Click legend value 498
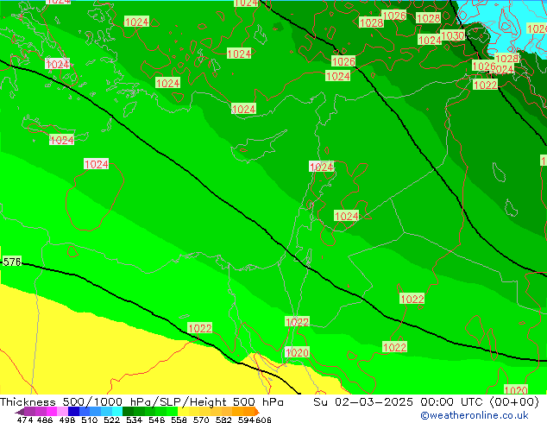The height and width of the screenshot is (423, 547). click(x=67, y=420)
